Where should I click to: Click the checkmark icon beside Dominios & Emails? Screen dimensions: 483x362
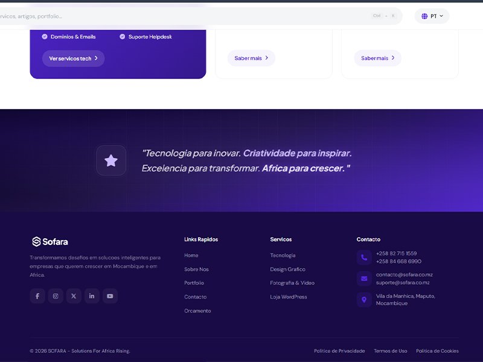(45, 37)
